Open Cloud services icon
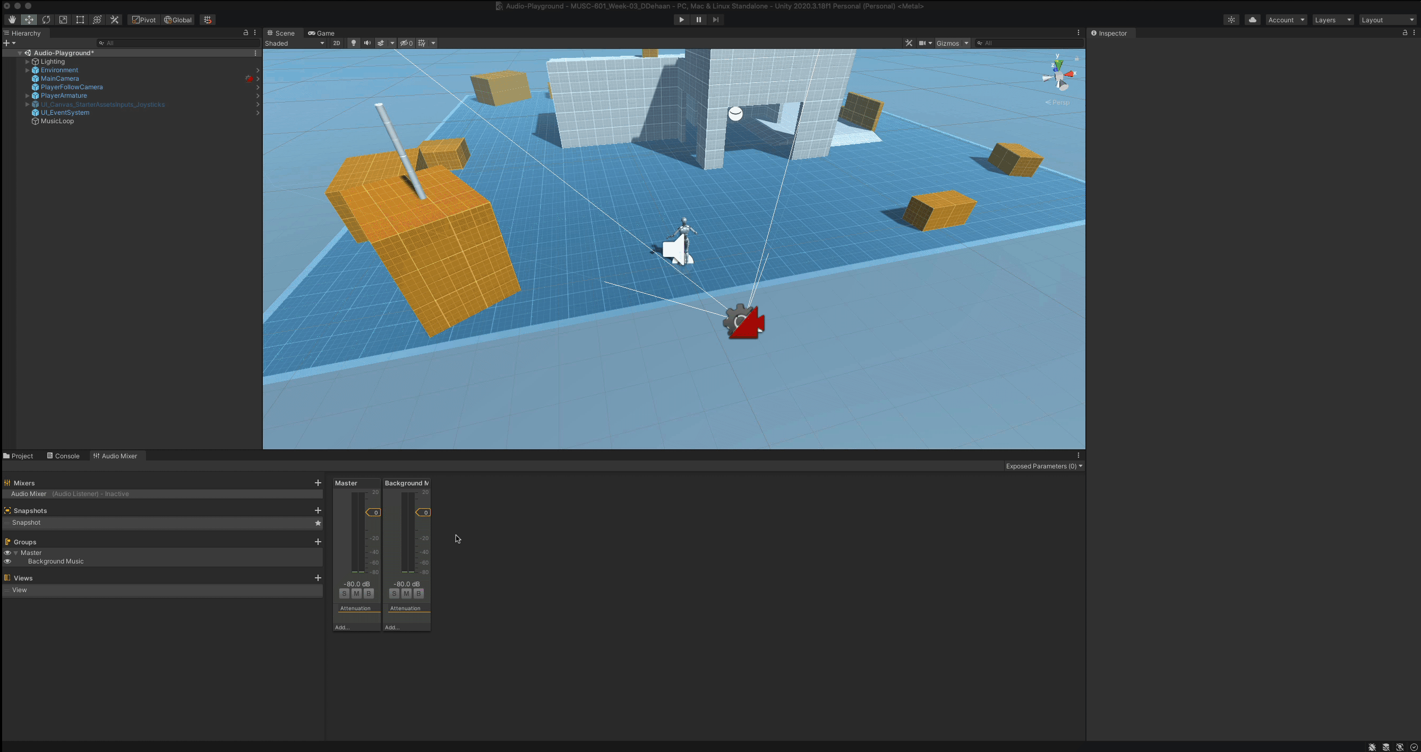 click(1252, 20)
